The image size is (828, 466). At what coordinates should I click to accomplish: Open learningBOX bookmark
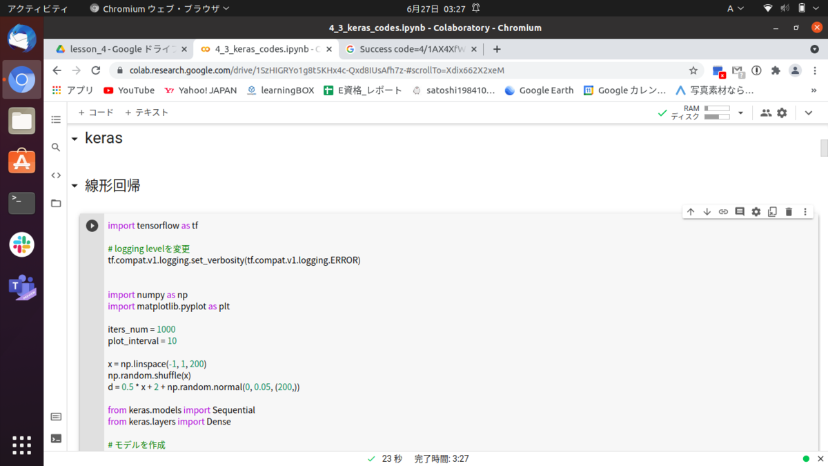[280, 90]
